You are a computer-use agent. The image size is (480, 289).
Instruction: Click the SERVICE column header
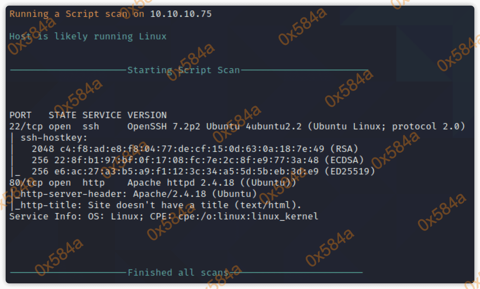[102, 115]
